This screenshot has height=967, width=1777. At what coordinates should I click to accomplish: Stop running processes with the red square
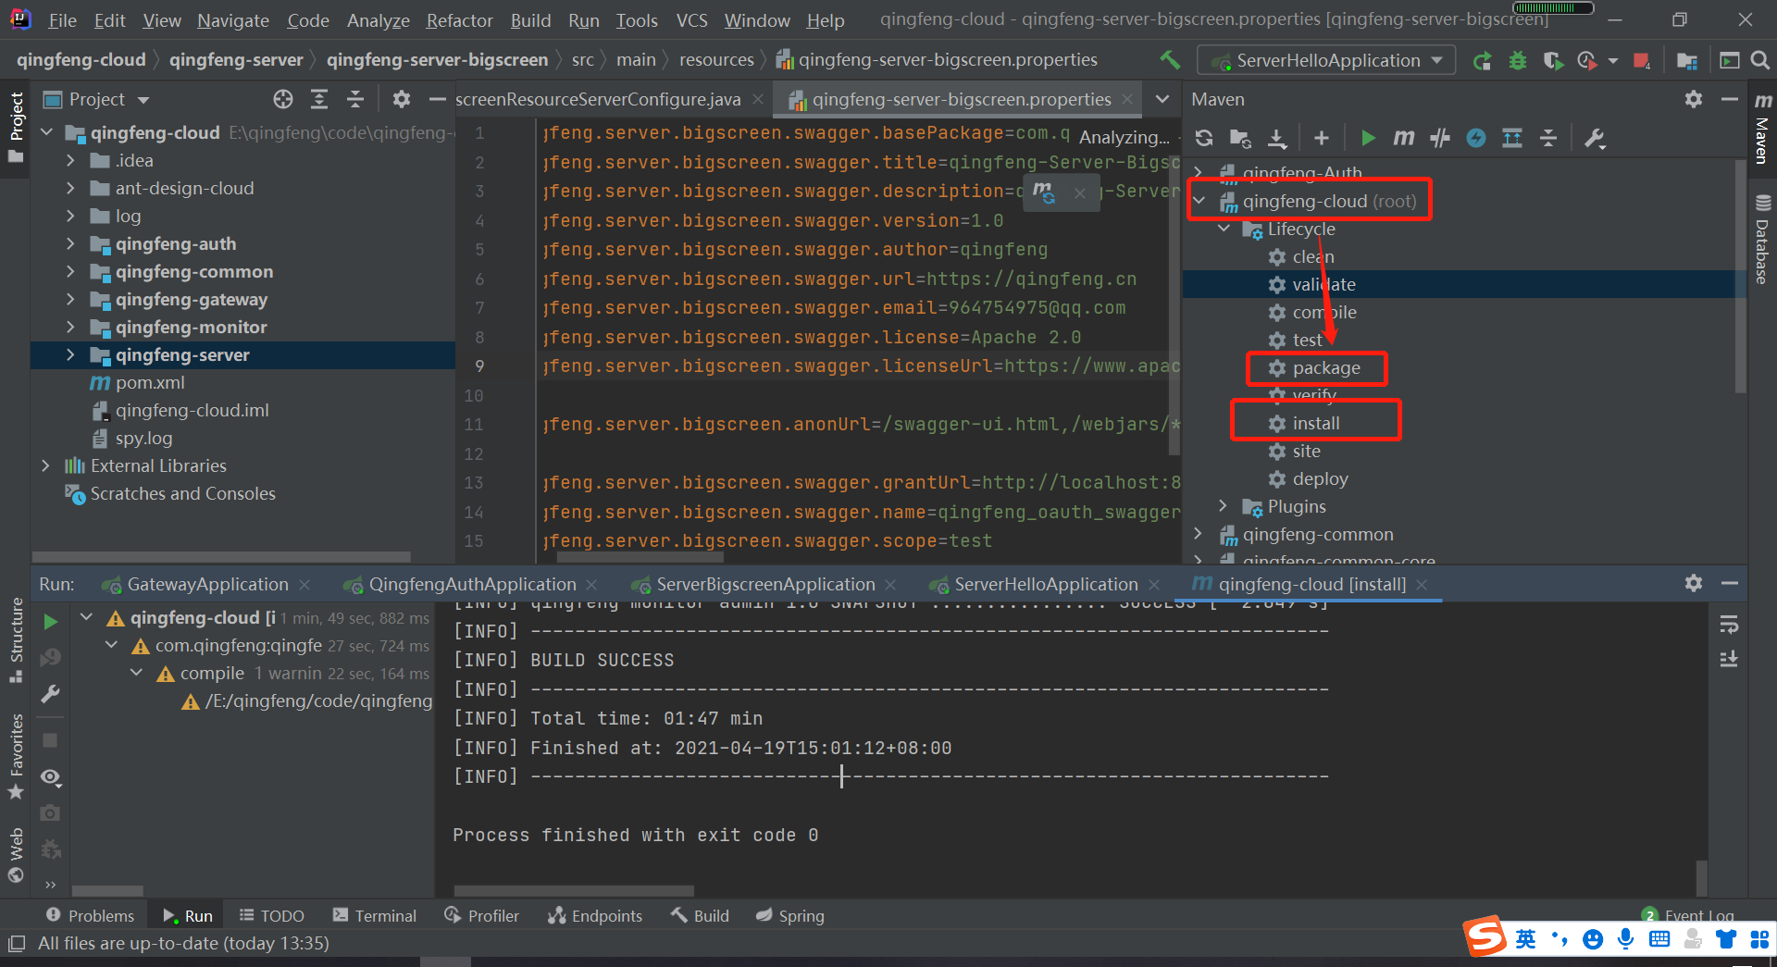click(1642, 61)
